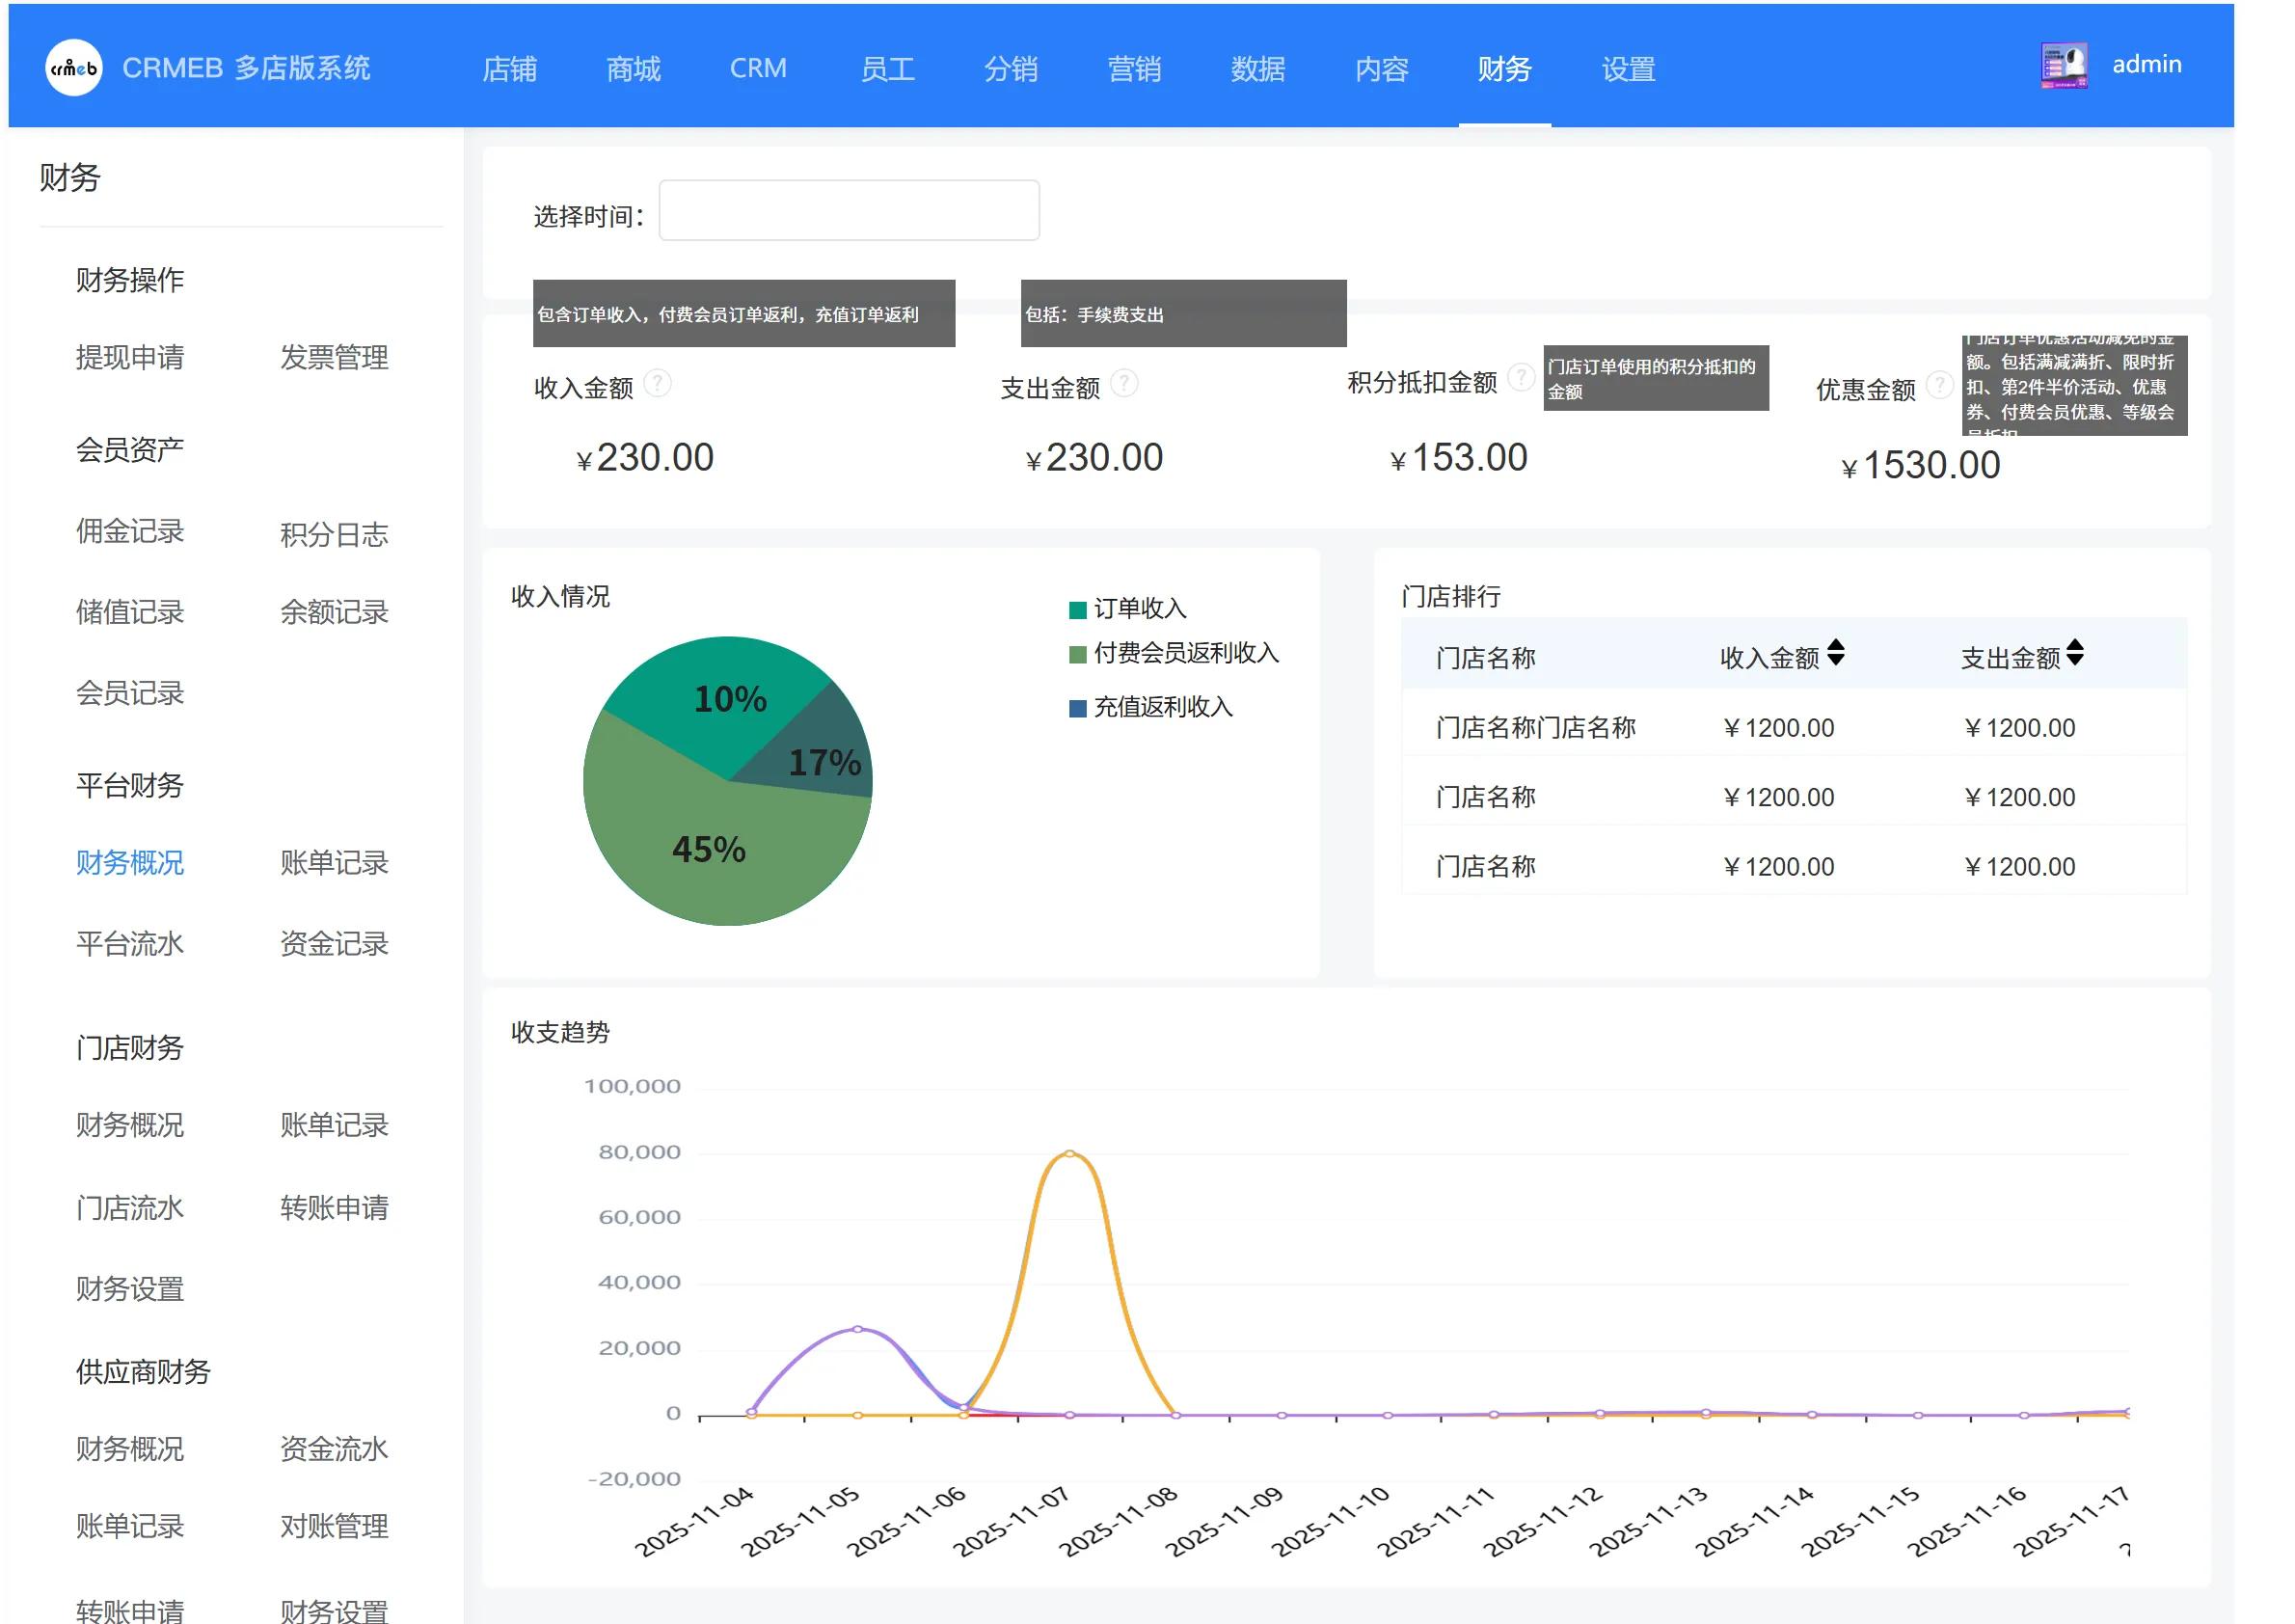
Task: Open the 设置 top navigation item
Action: 1628,69
